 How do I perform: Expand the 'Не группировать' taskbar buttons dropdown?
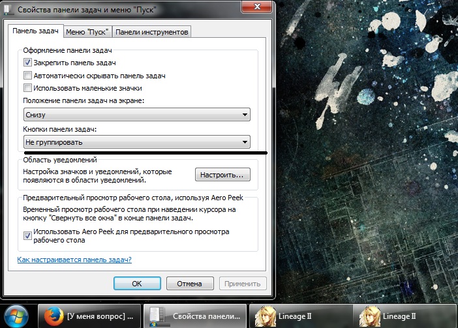tap(136, 142)
